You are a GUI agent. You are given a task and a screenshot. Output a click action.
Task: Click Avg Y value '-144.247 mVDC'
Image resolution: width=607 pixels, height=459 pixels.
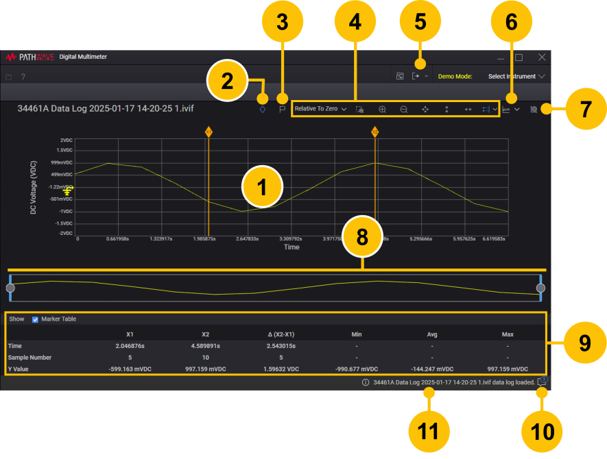coord(432,369)
